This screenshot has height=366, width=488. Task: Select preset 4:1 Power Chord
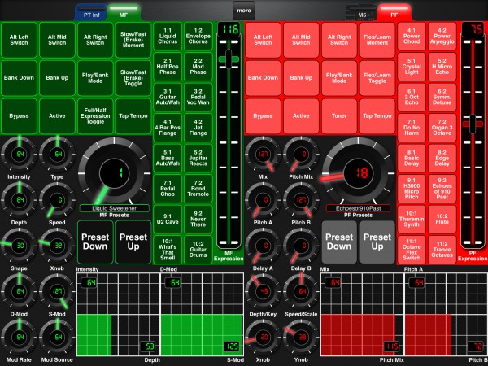coord(412,36)
